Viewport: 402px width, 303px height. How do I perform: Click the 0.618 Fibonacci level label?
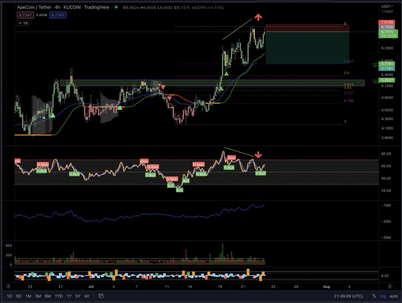pos(348,85)
